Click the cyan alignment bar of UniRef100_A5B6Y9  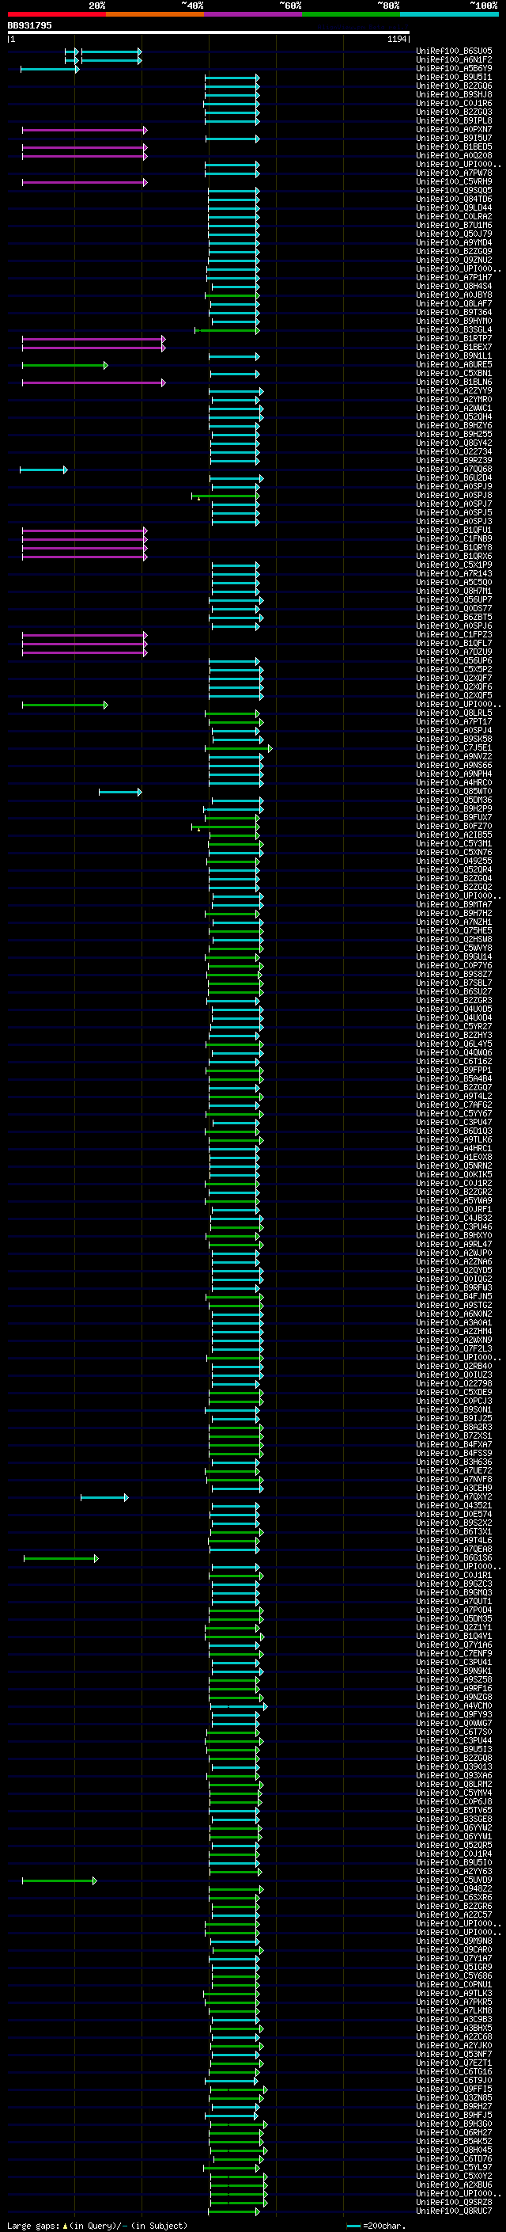pos(49,70)
